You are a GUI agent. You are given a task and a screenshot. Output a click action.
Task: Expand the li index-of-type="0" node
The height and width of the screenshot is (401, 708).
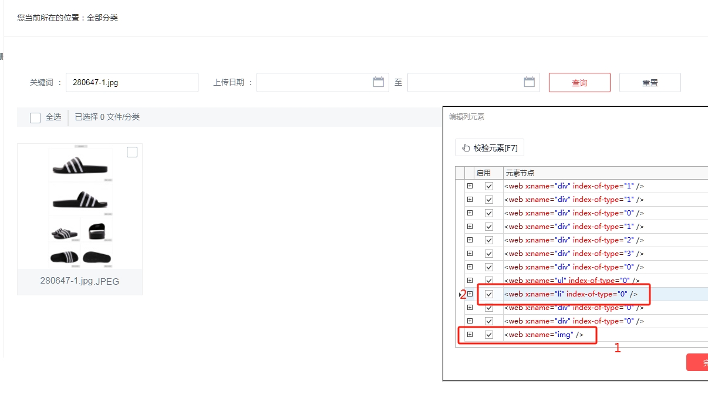[470, 294]
